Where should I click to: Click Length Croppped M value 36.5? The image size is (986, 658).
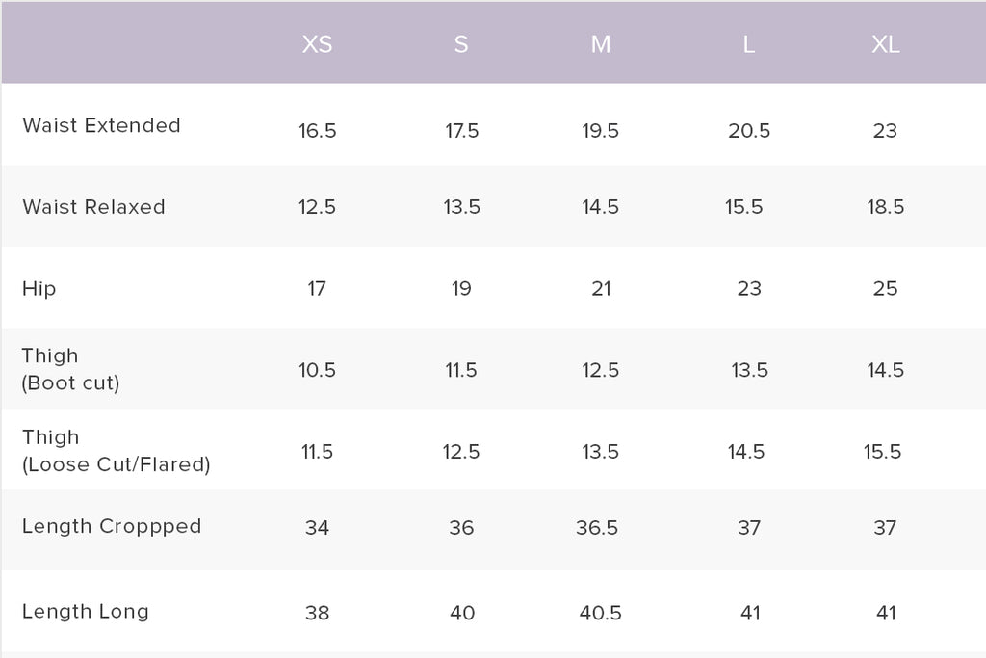pos(601,528)
